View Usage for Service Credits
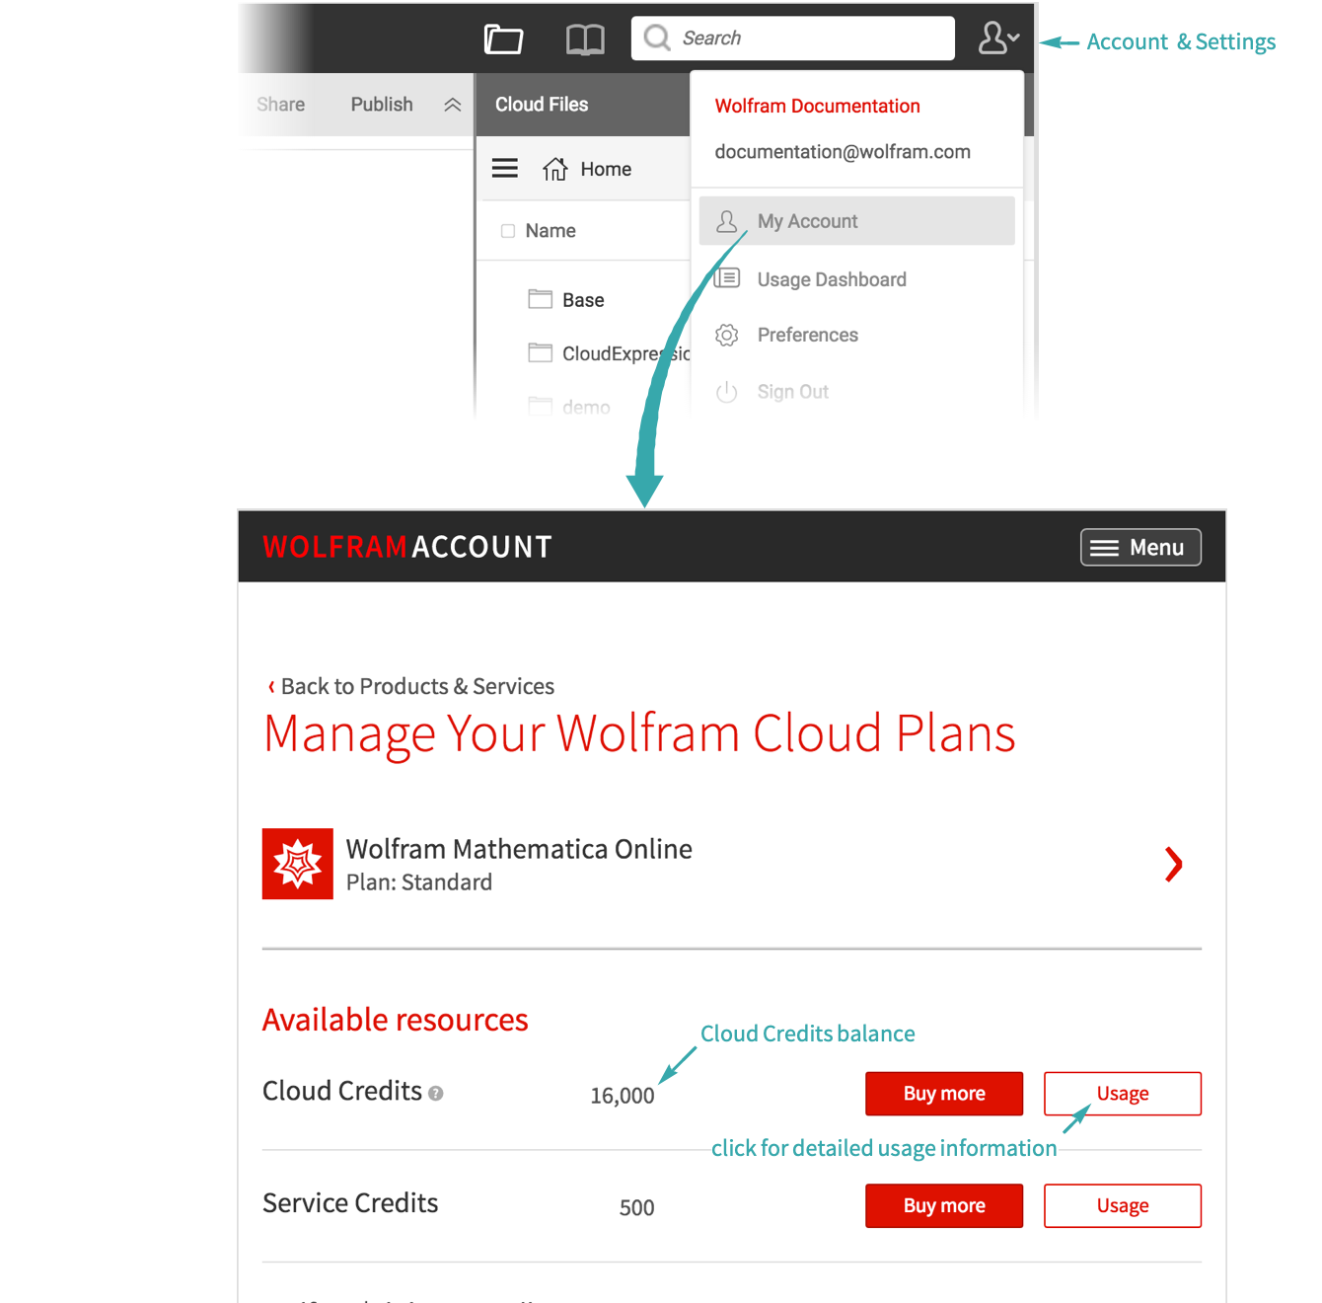Screen dimensions: 1322x1303 point(1123,1206)
